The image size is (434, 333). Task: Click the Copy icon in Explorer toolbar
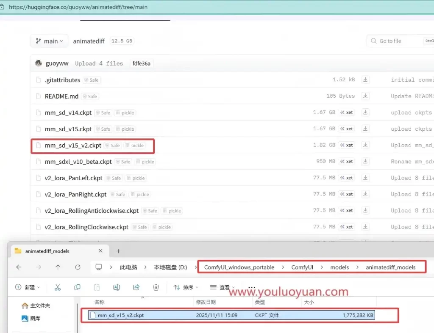77,287
